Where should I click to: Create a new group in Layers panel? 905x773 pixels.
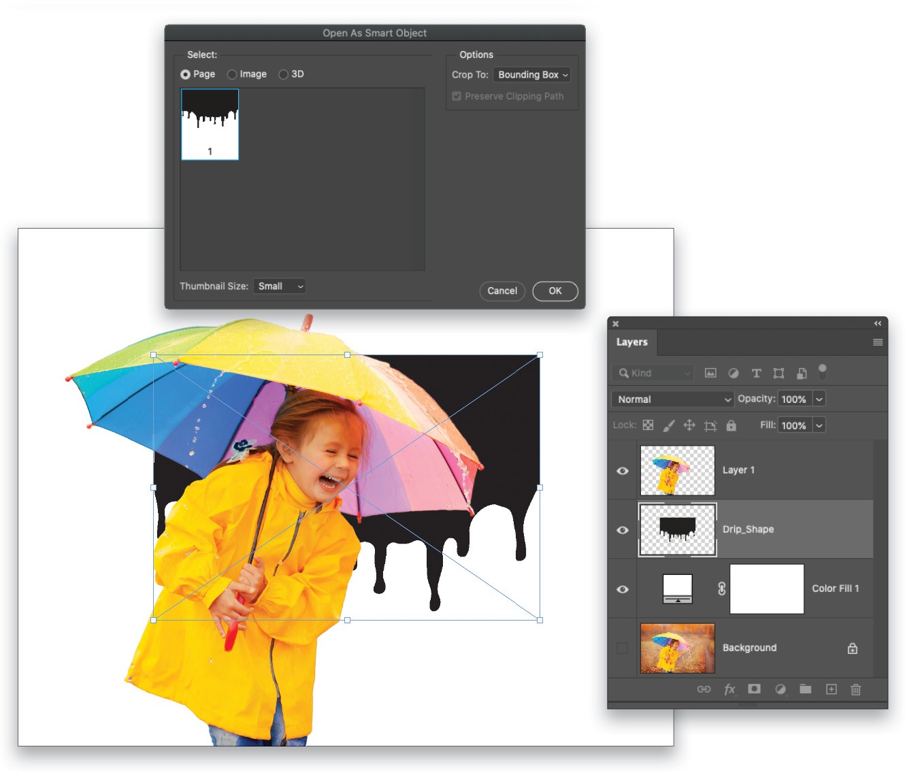coord(805,689)
